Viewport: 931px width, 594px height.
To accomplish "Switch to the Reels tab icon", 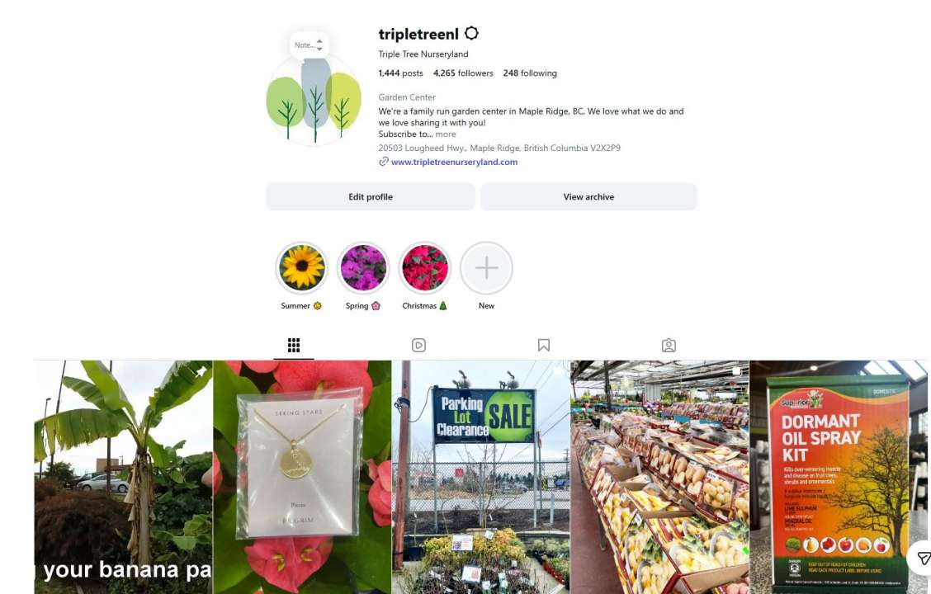I will [x=418, y=346].
